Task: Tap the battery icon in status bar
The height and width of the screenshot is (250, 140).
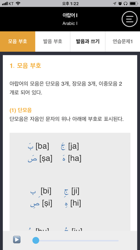Action: (134, 4)
